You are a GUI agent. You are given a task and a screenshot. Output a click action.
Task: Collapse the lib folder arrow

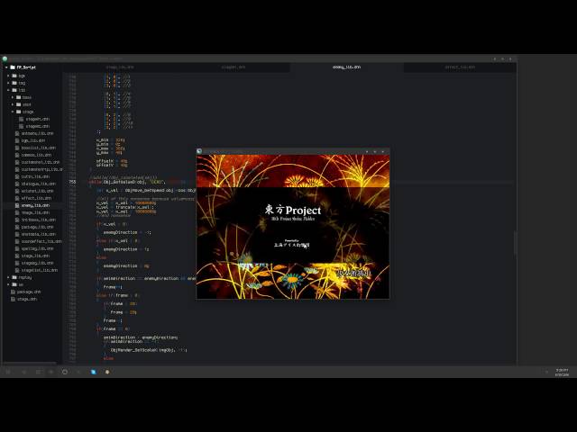point(8,90)
